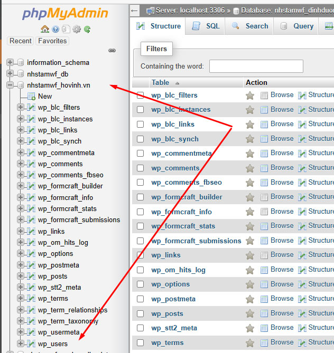Screen dimensions: 334x353
Task: Click Structure icon in wp_links row
Action: click(302, 255)
